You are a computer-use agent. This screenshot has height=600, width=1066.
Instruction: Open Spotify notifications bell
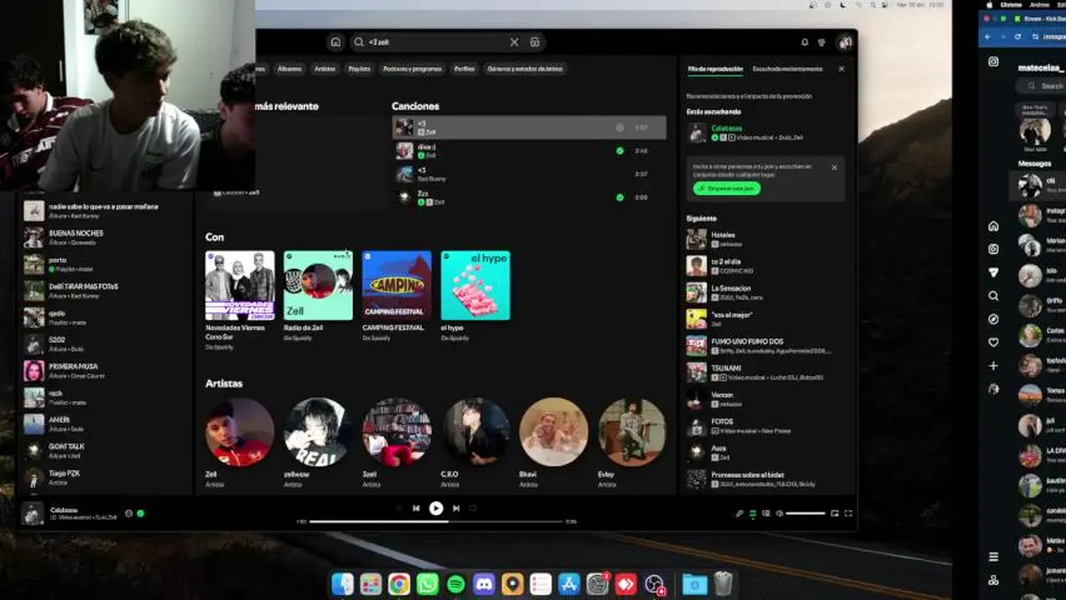coord(805,42)
